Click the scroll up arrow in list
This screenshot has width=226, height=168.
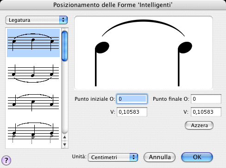coord(65,137)
